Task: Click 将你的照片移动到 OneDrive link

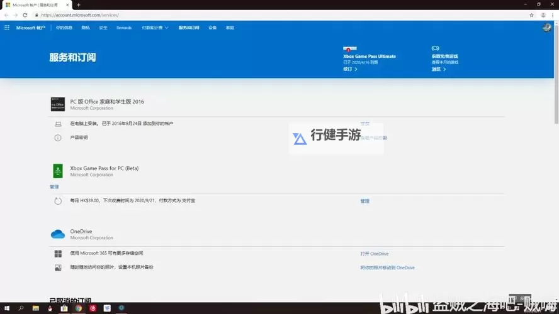Action: pyautogui.click(x=388, y=268)
